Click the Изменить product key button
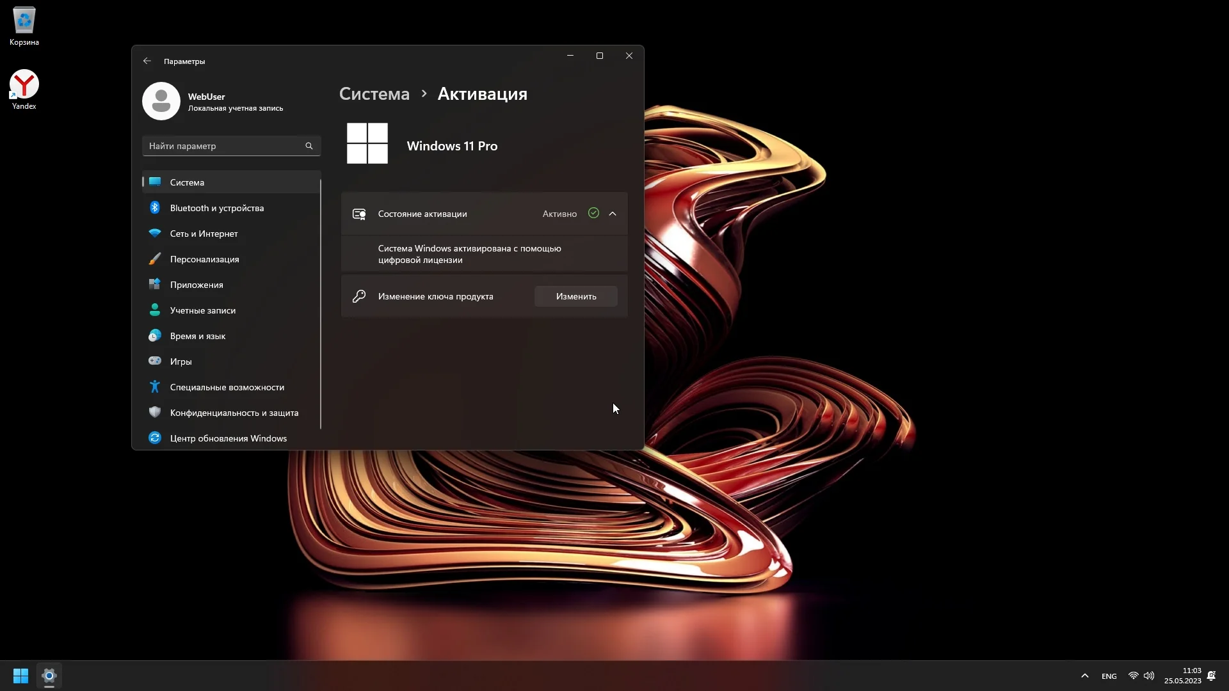This screenshot has width=1229, height=691. [x=575, y=296]
